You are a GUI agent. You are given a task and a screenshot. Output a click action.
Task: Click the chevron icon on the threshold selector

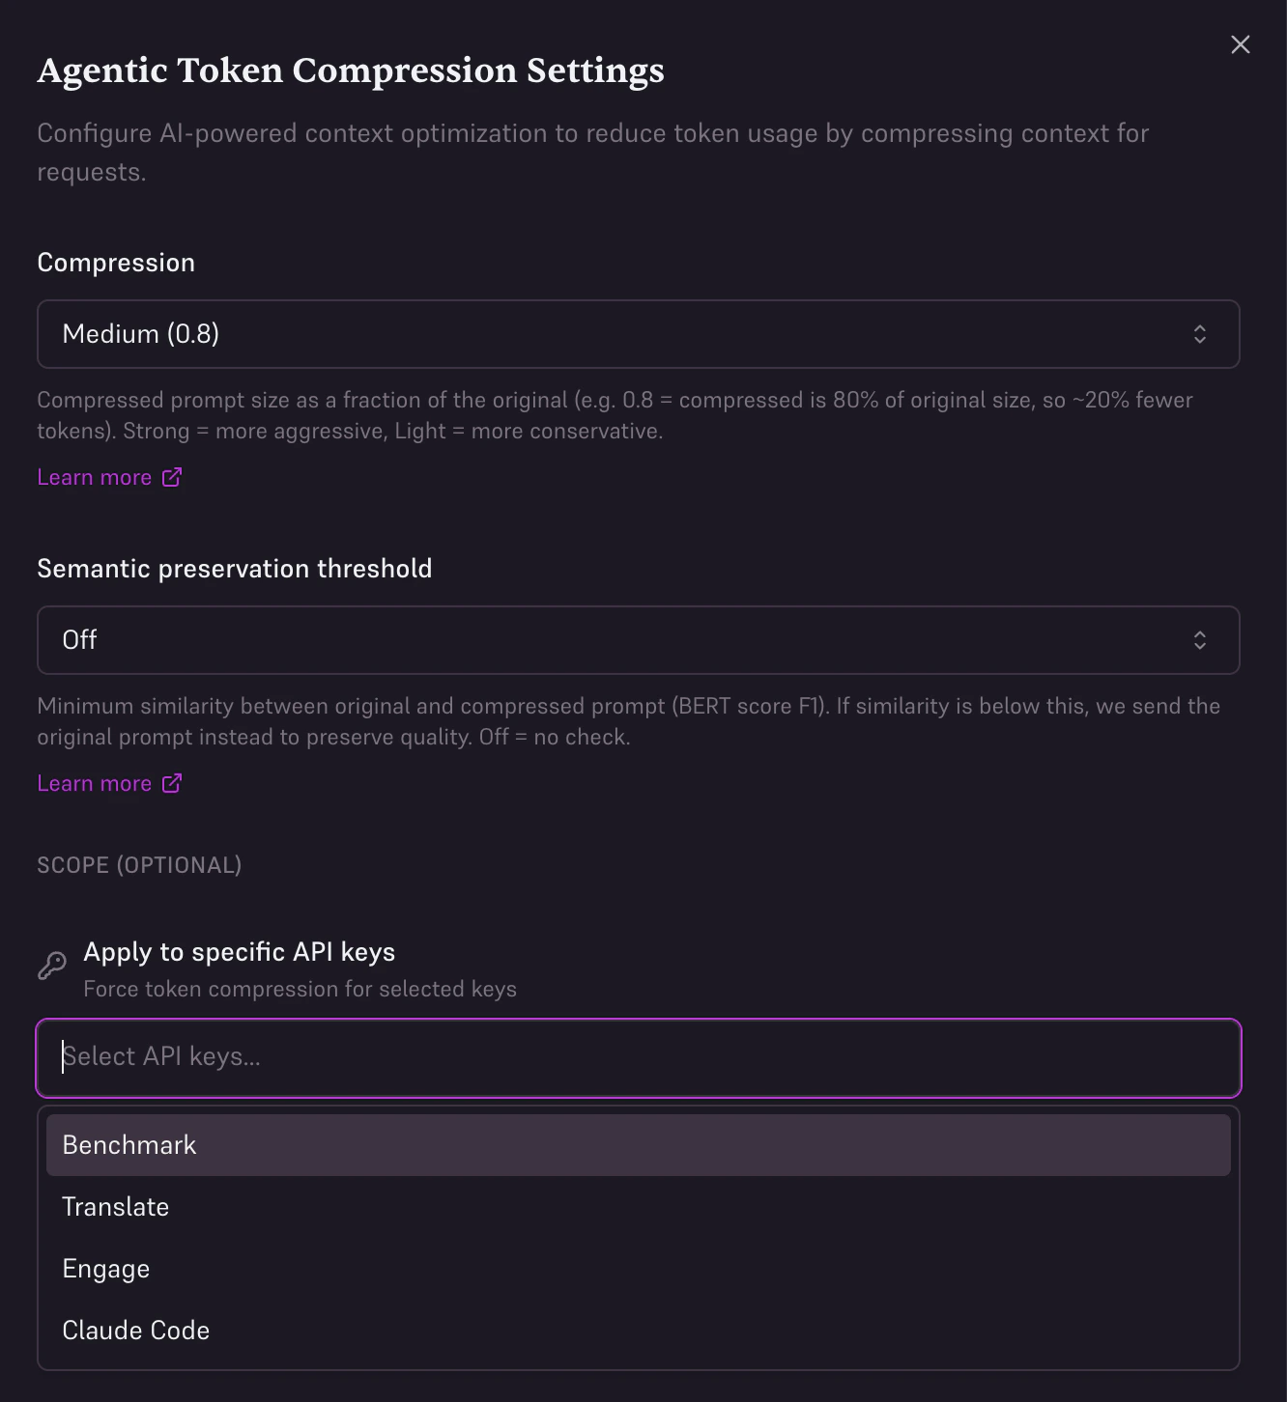[x=1200, y=639]
